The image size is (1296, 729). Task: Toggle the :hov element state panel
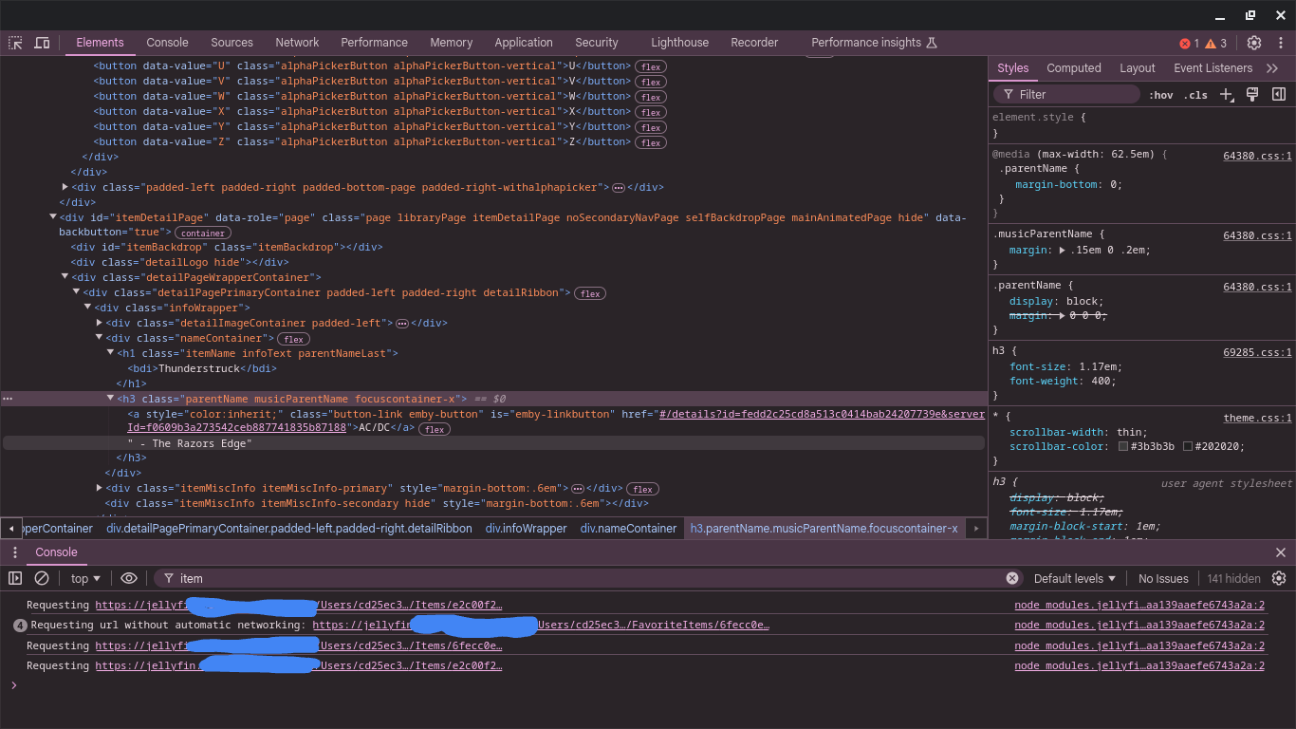pos(1160,95)
